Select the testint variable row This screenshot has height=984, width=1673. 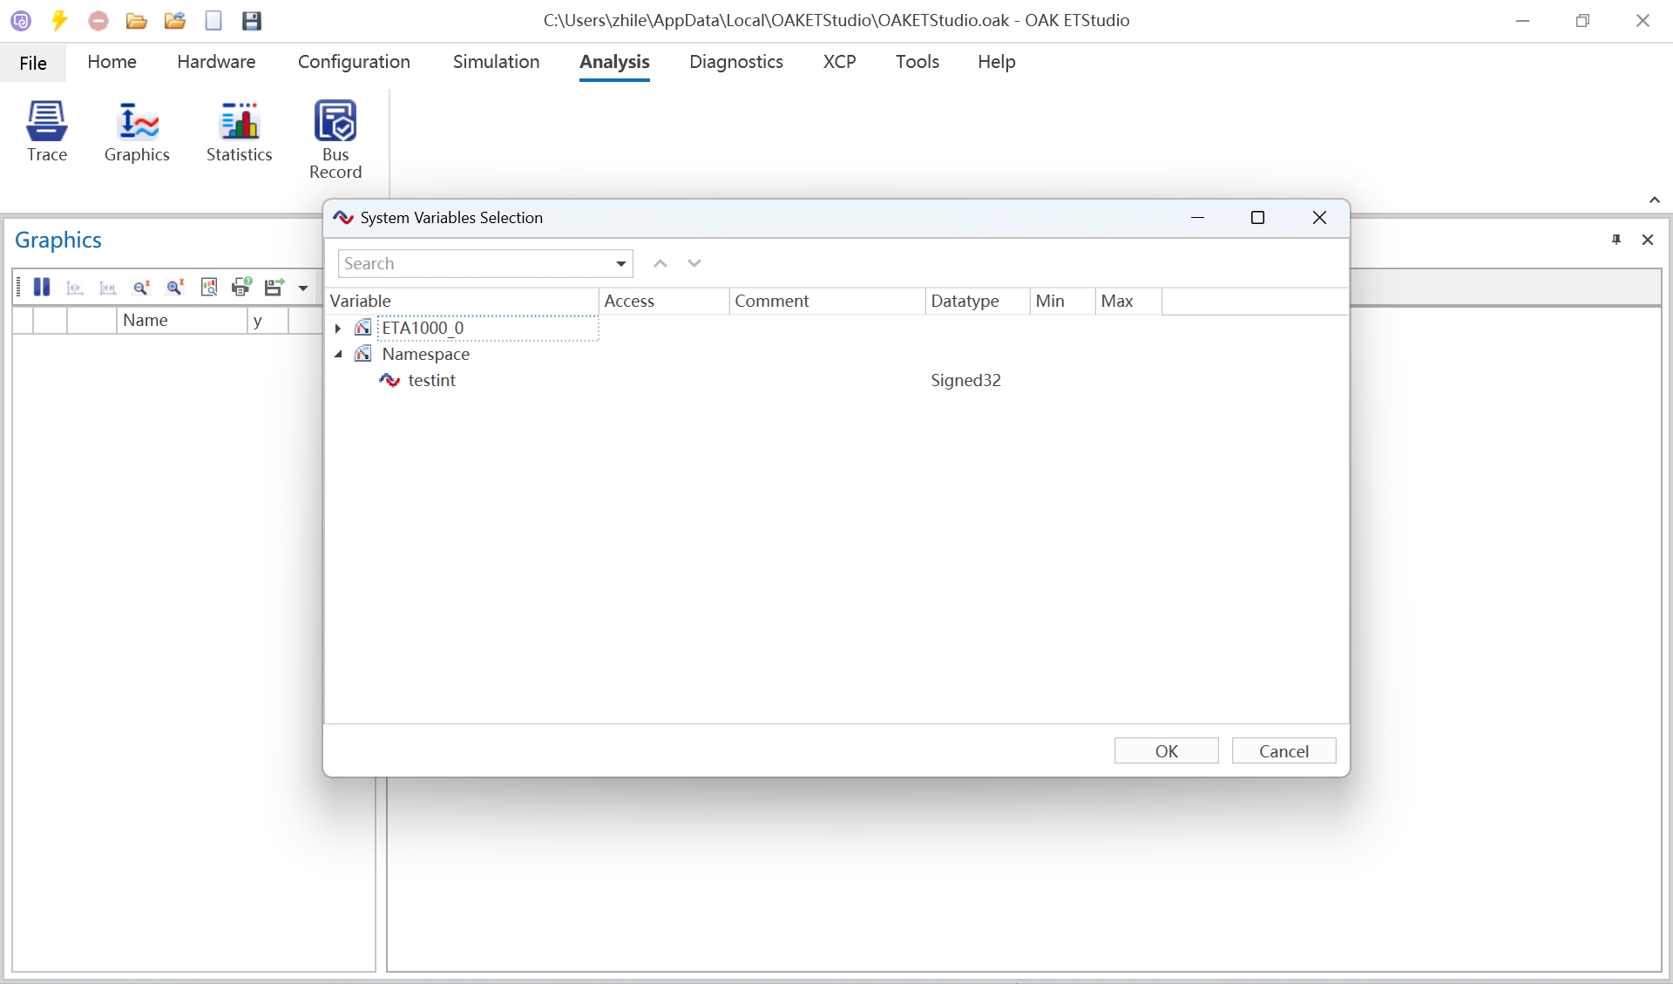pos(431,381)
